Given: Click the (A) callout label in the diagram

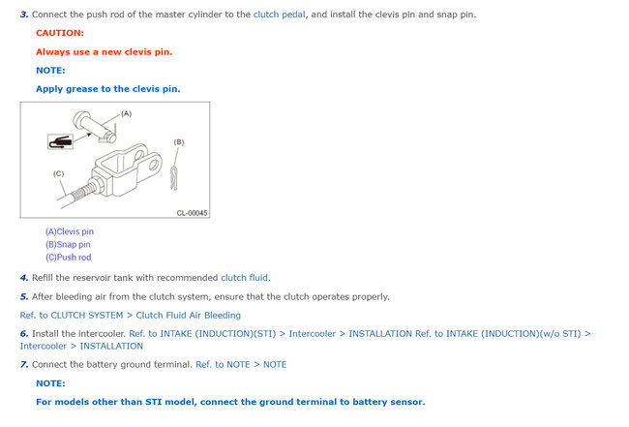Looking at the screenshot, I should [126, 113].
